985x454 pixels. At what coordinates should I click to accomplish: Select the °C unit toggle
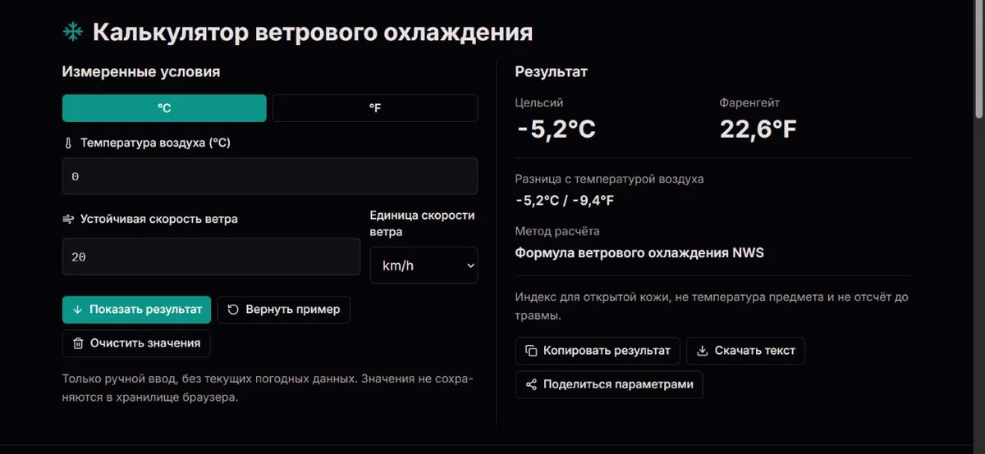click(x=164, y=108)
